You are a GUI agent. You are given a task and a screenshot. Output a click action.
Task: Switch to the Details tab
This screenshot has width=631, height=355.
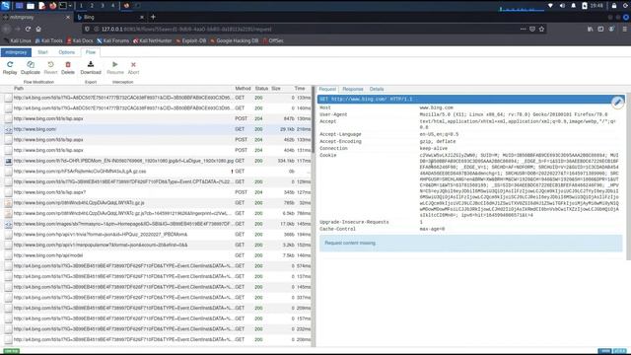click(x=377, y=89)
